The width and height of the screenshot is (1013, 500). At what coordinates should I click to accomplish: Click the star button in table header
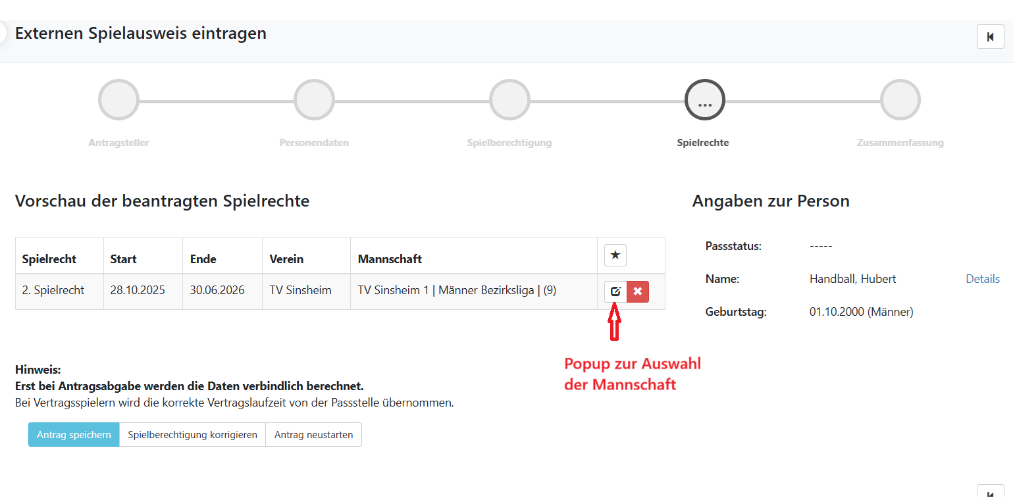[615, 255]
